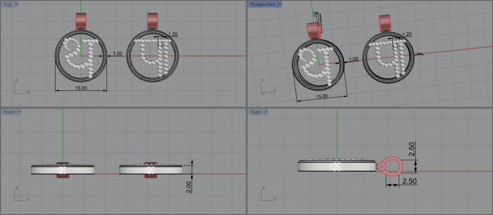Activate the Right viewport title label
This screenshot has height=215, width=493.
(256, 112)
